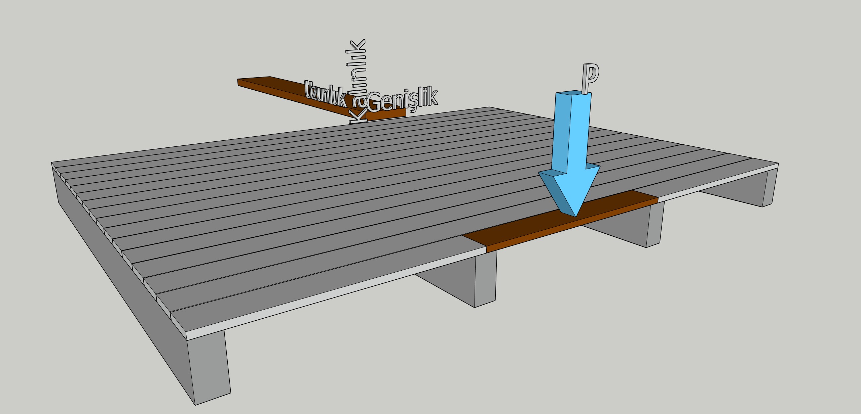This screenshot has width=861, height=414.
Task: Click the letter "P" above the arrow
Action: [591, 79]
